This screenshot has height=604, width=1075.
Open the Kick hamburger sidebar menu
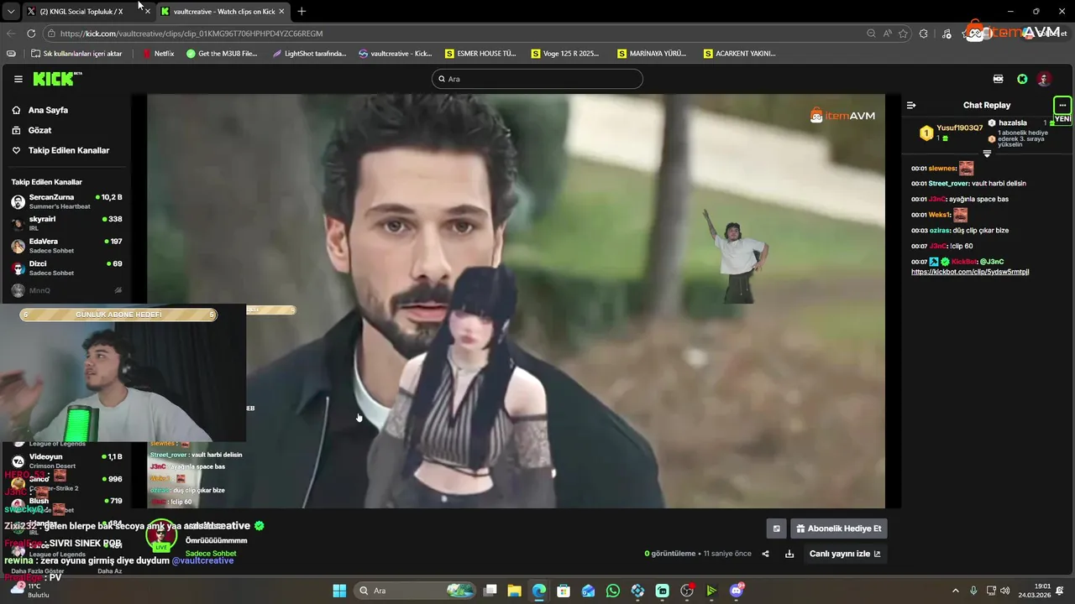18,79
